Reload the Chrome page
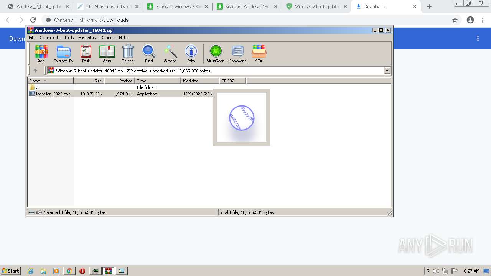This screenshot has height=276, width=491. (33, 20)
